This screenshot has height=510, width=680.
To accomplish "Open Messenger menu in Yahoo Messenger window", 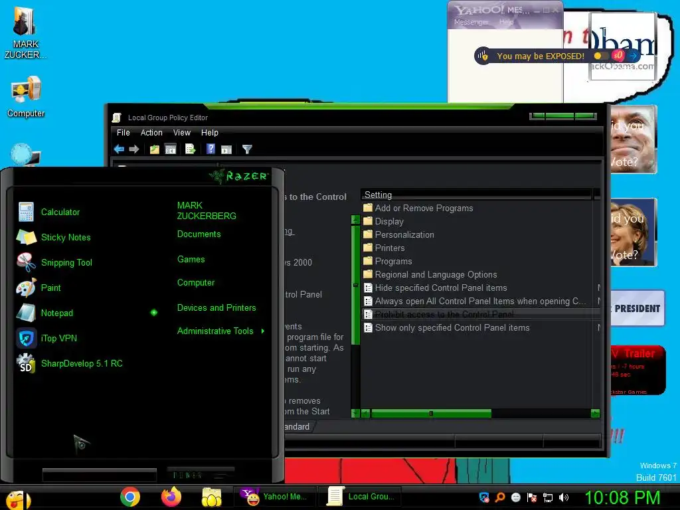I will [471, 22].
